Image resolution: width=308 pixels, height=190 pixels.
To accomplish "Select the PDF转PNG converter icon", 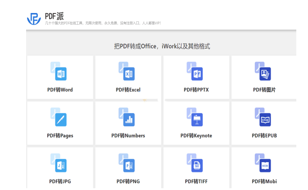I will (127, 163).
